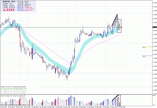Screen dimensions: 157x108
Task: Click the MetaTrader MetaQuotes copyright text
Action: click(x=15, y=105)
